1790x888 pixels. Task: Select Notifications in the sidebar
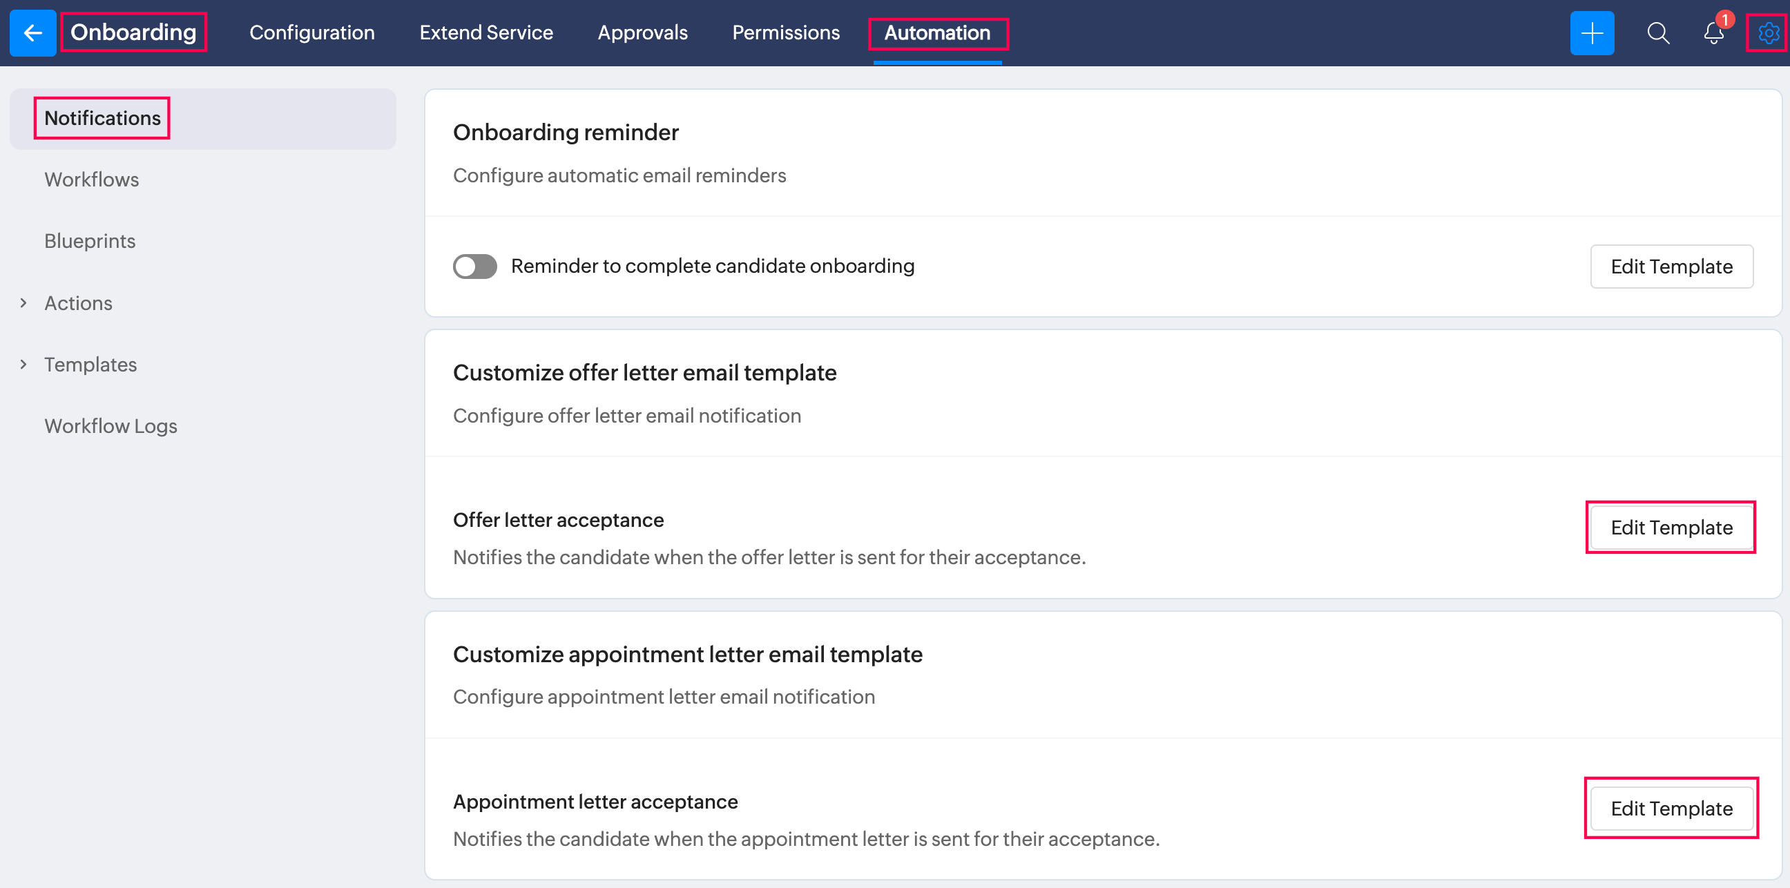tap(102, 118)
